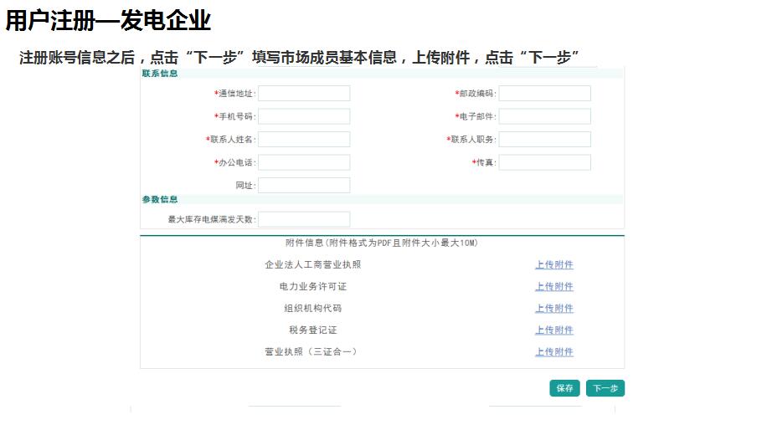The image size is (767, 430).
Task: Click the 最大库存电煤满发天数 input field
Action: click(x=304, y=219)
